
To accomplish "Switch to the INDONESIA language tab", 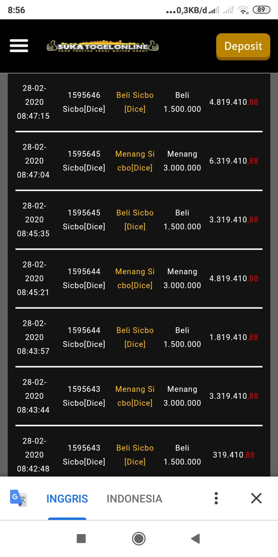I will click(x=134, y=499).
